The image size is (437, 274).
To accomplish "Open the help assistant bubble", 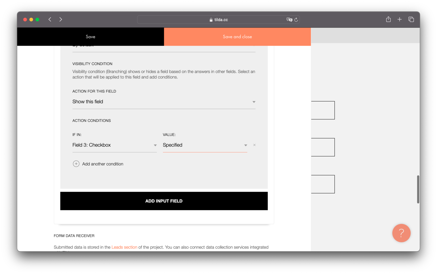I will (401, 233).
